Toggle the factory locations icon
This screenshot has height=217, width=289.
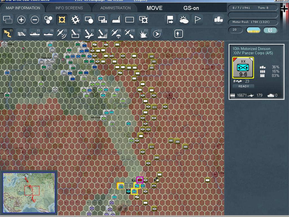(116, 19)
